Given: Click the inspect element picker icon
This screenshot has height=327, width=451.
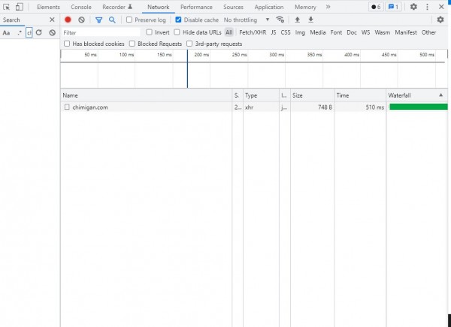Looking at the screenshot, I should (x=7, y=7).
